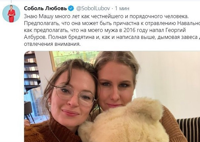Click the line mentioning '2016 году'
The image size is (200, 142).
click(x=104, y=30)
